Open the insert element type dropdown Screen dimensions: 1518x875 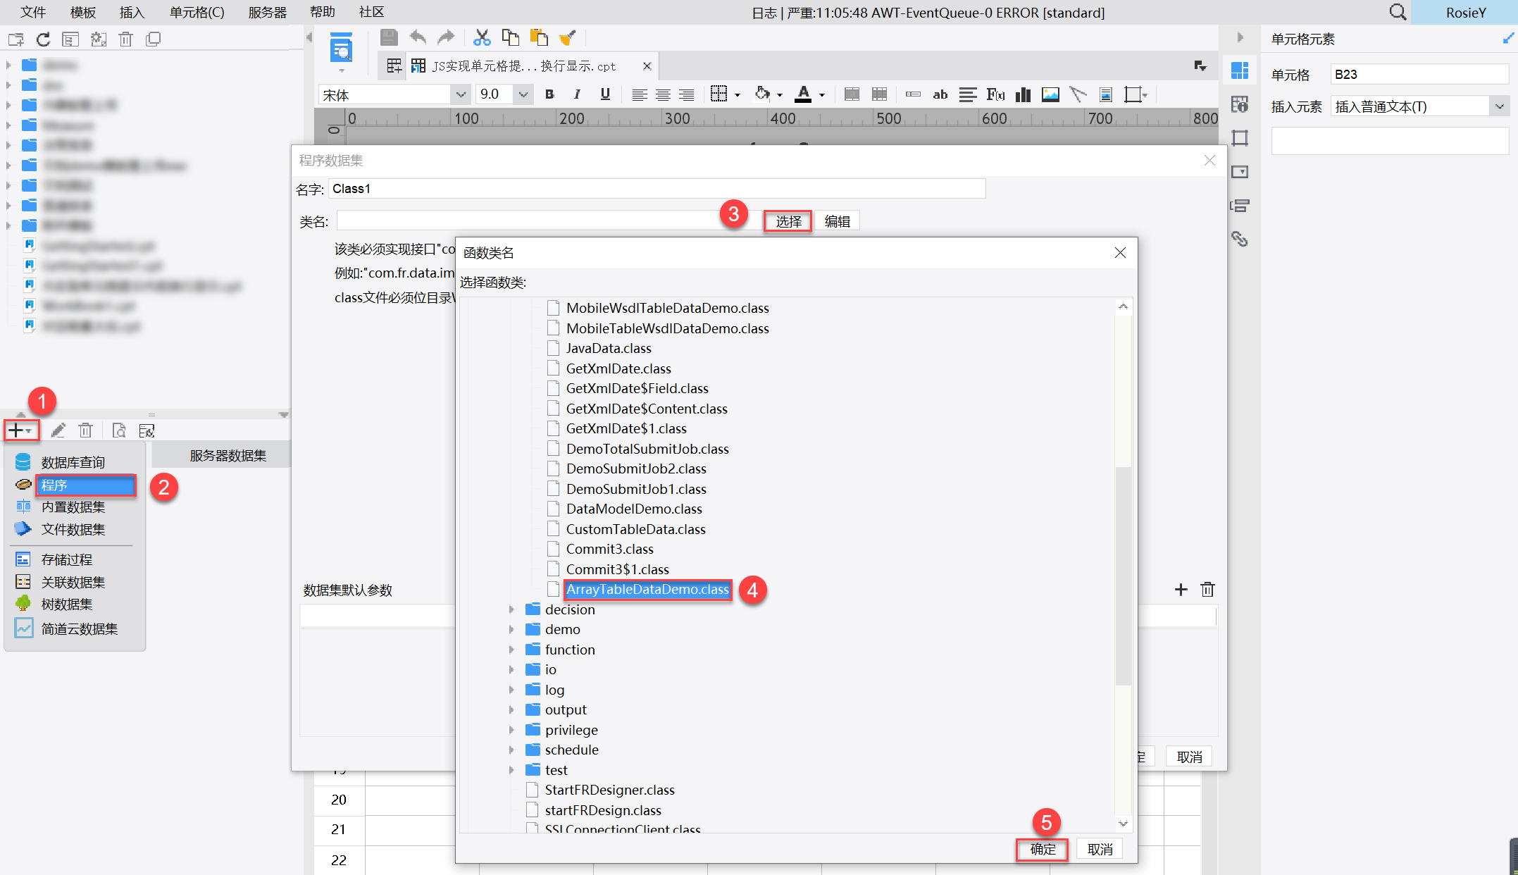point(1499,106)
